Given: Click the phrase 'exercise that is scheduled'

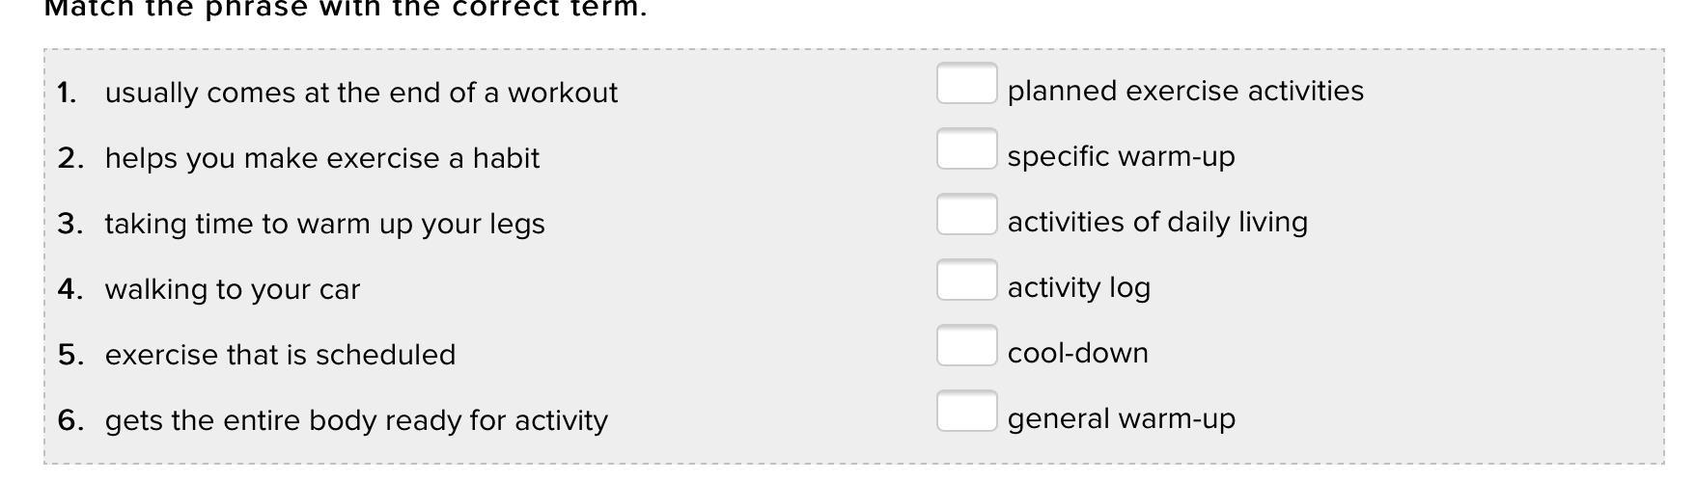Looking at the screenshot, I should point(280,355).
